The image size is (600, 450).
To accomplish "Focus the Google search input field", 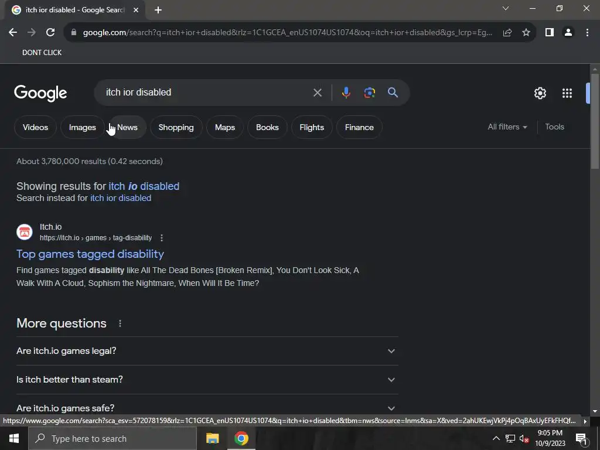I will [x=207, y=93].
